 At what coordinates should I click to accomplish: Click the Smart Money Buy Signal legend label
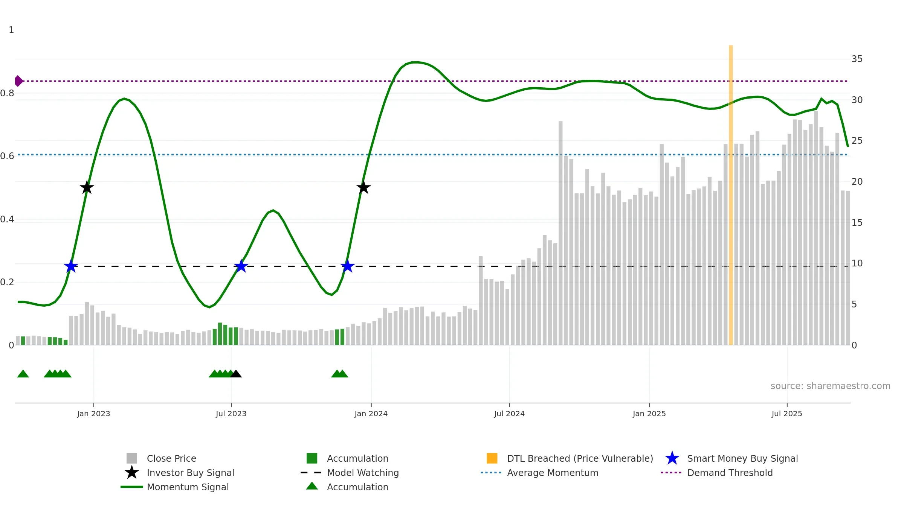[x=742, y=458]
